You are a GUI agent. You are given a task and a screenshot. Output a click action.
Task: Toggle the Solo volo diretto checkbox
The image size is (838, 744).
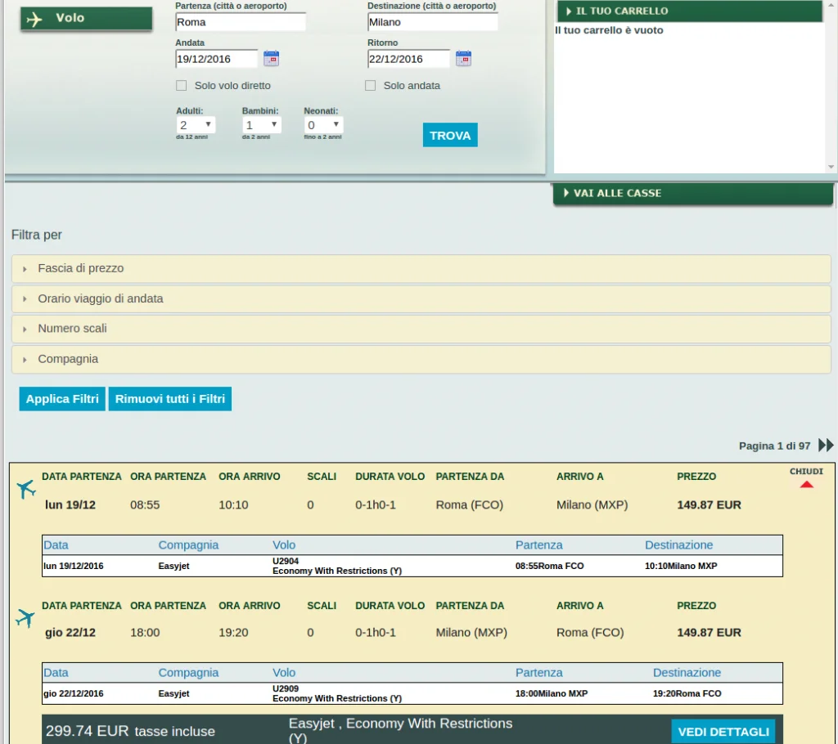pos(182,86)
